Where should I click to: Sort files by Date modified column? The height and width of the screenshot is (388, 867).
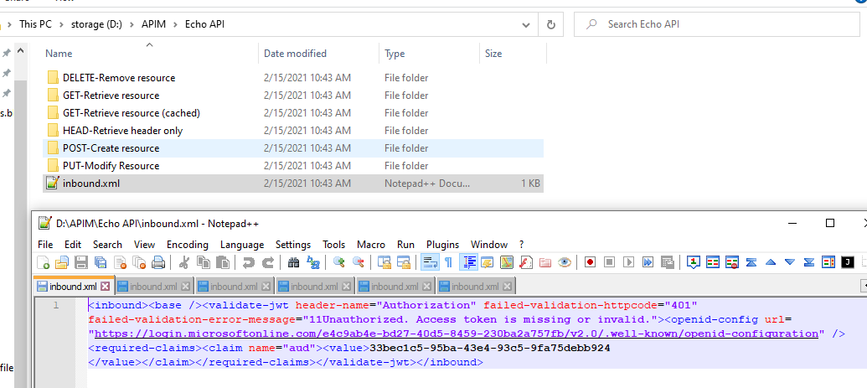click(295, 53)
